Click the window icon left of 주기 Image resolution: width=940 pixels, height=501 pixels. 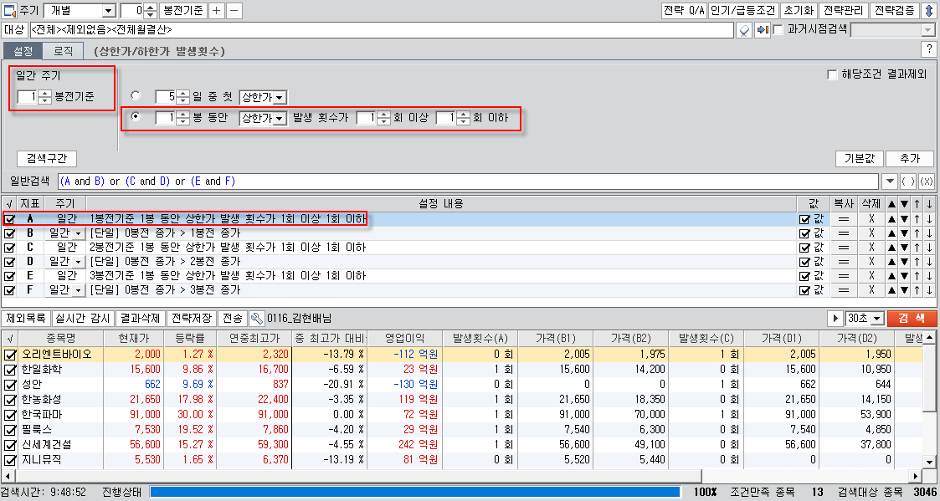(x=9, y=11)
